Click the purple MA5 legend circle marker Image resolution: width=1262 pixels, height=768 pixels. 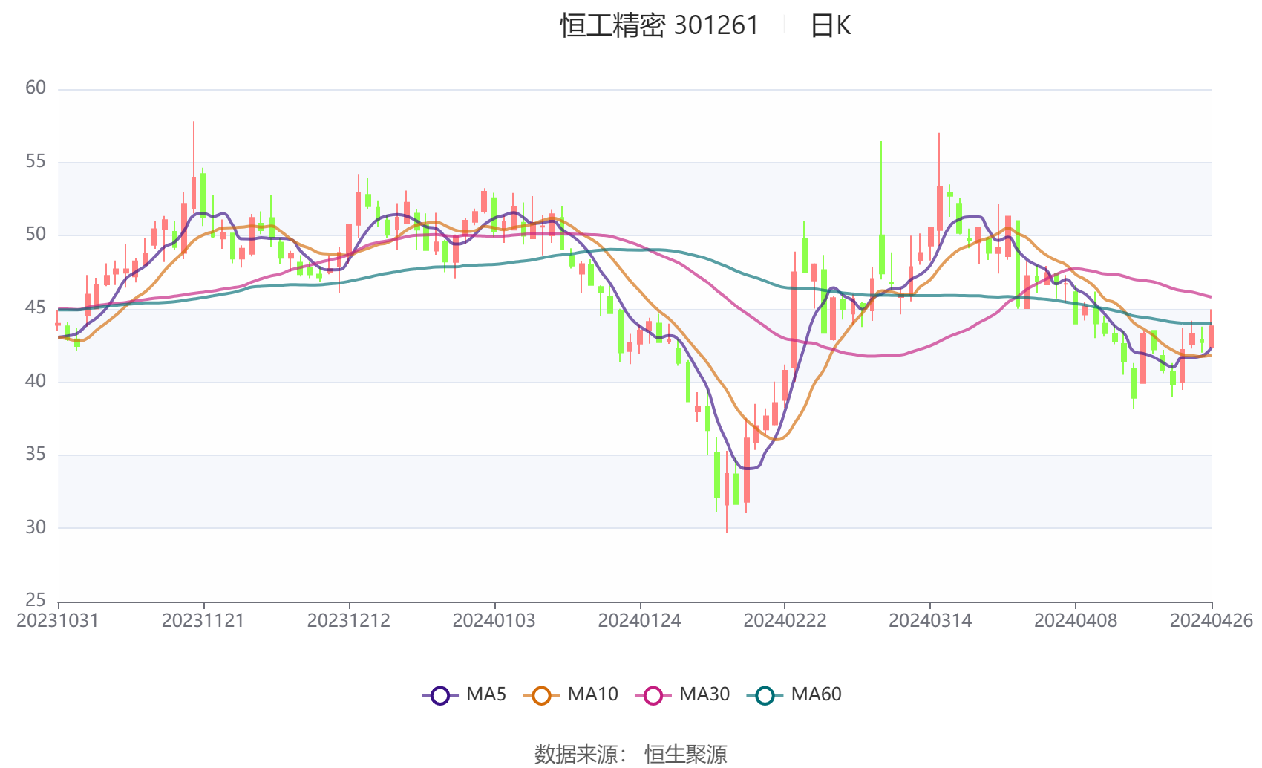coord(440,696)
